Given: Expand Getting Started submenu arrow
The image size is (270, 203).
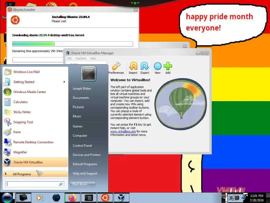Looking at the screenshot, I should (64, 82).
